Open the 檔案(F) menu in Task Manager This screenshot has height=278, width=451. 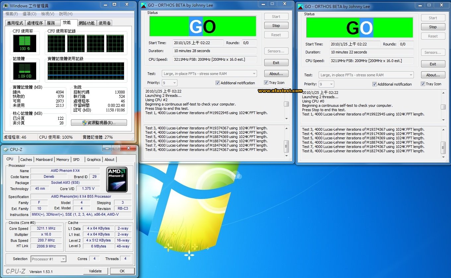pos(12,14)
